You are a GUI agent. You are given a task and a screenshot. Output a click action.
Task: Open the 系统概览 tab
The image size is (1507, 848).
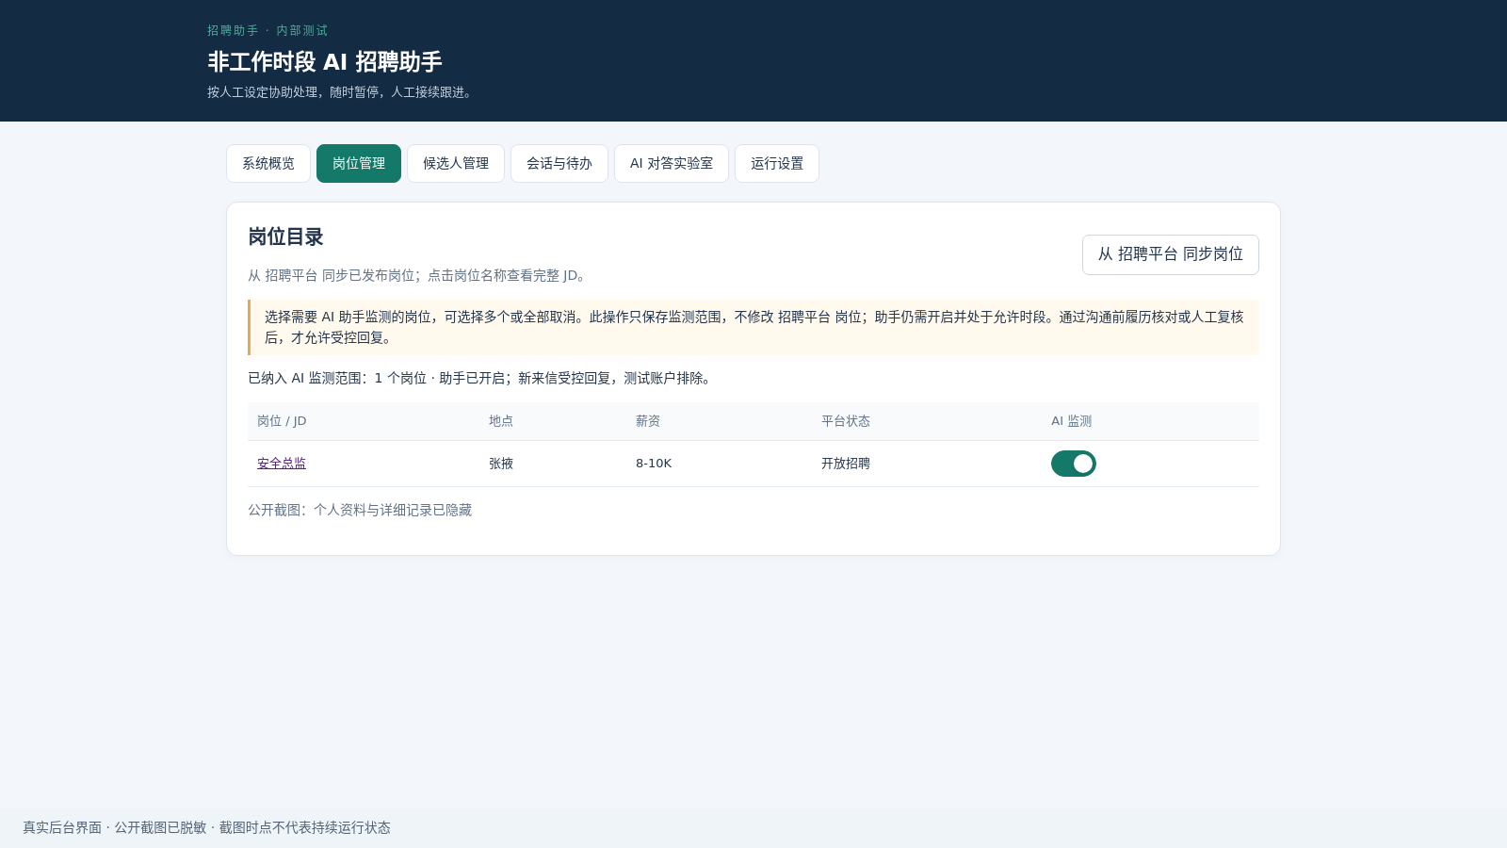(268, 163)
